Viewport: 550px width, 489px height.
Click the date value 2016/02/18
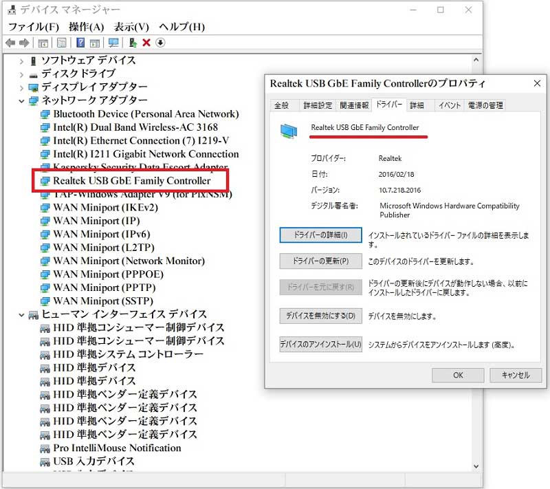pos(397,174)
